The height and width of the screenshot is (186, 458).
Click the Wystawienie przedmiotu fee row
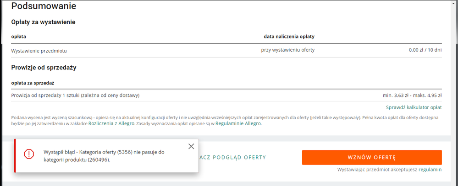pos(226,51)
